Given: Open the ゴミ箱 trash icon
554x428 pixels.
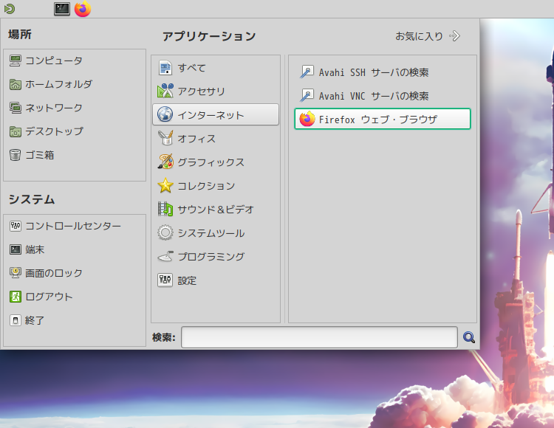Looking at the screenshot, I should point(16,155).
